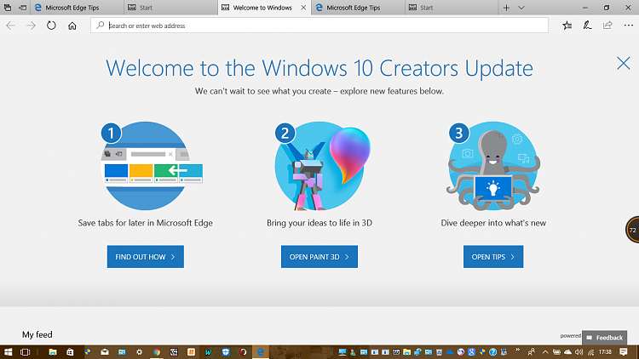Screen dimensions: 639x359
Task: Start a web note with the pen icon
Action: click(587, 26)
